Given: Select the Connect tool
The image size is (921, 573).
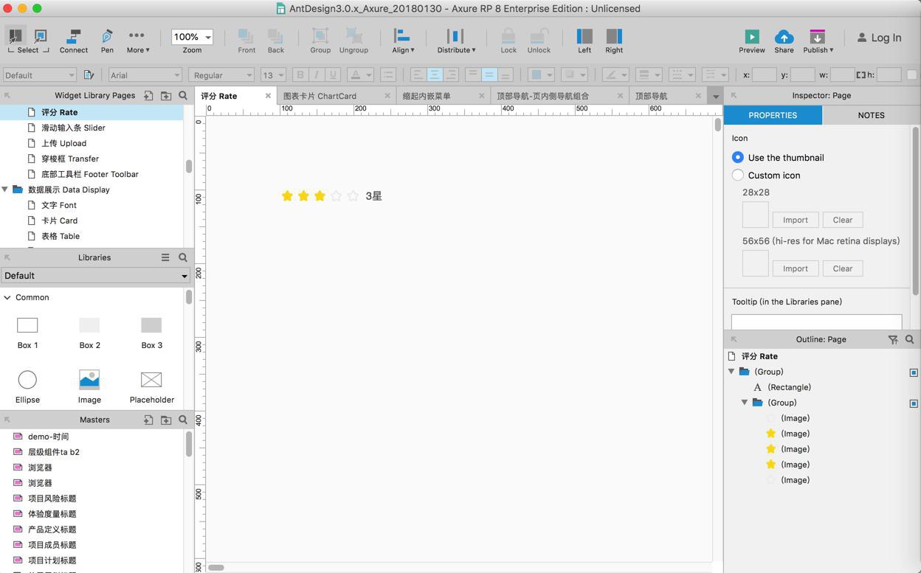Looking at the screenshot, I should (x=73, y=41).
